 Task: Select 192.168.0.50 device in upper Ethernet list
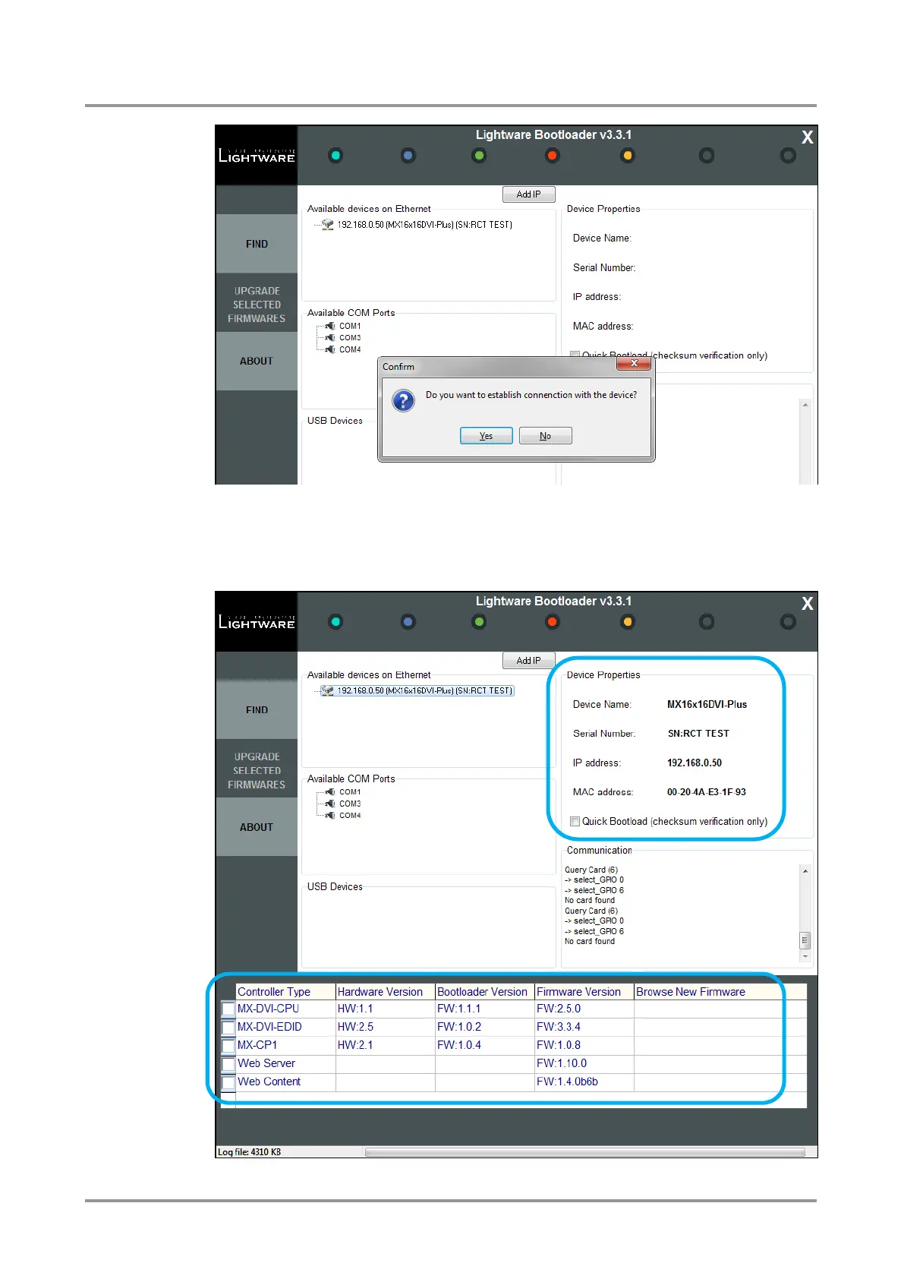(x=424, y=225)
